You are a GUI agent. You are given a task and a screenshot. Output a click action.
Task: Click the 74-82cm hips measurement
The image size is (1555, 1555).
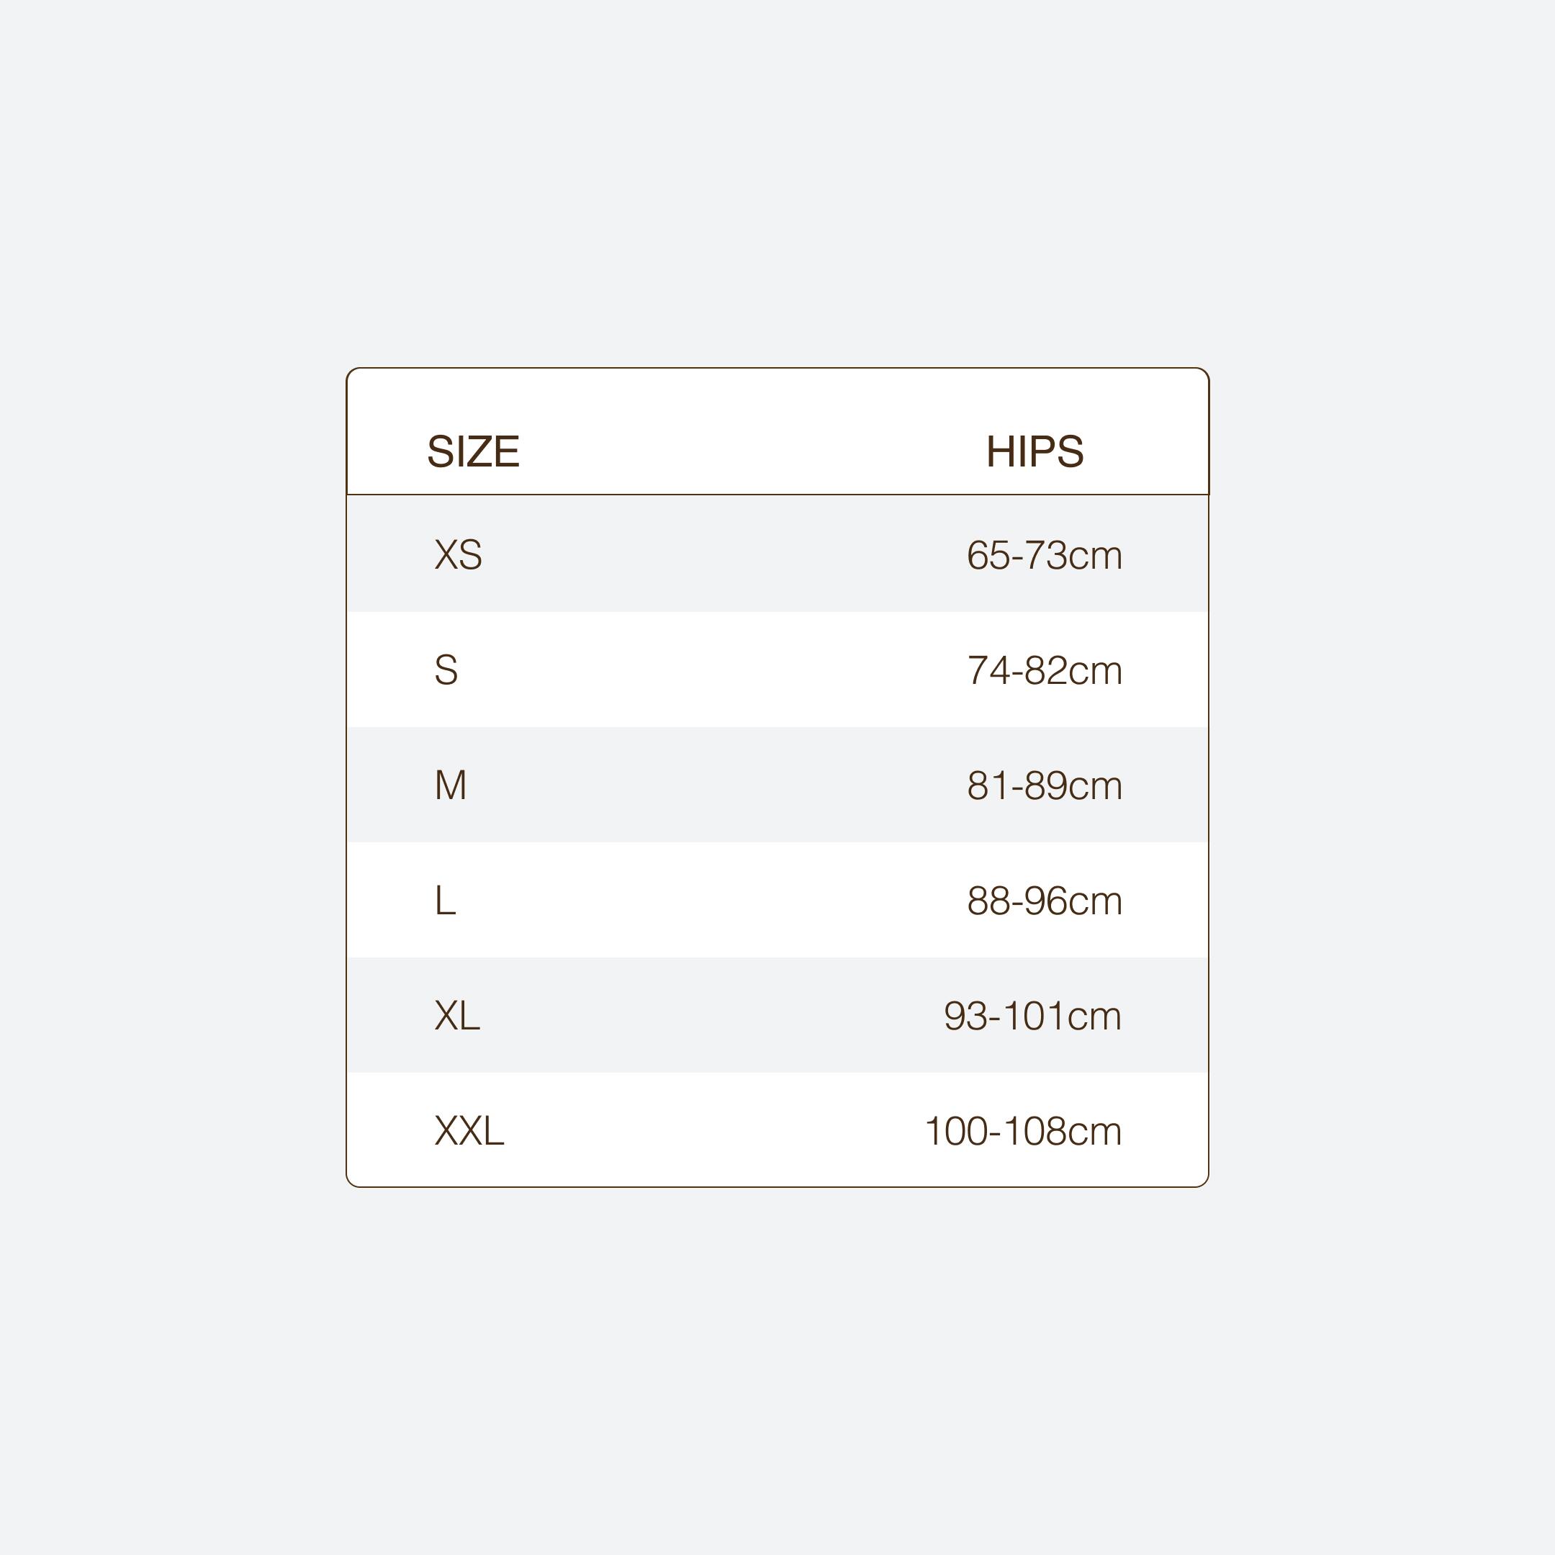point(1044,670)
